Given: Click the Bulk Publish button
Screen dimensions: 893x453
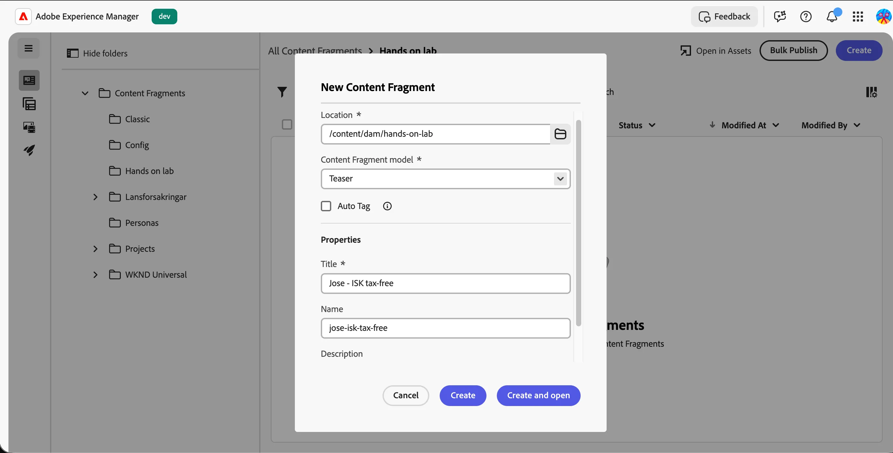Looking at the screenshot, I should pyautogui.click(x=794, y=51).
